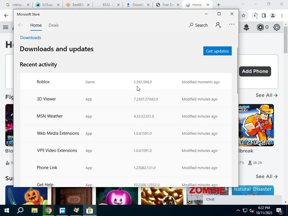Click upper See All link on Roblox page

tap(267, 95)
